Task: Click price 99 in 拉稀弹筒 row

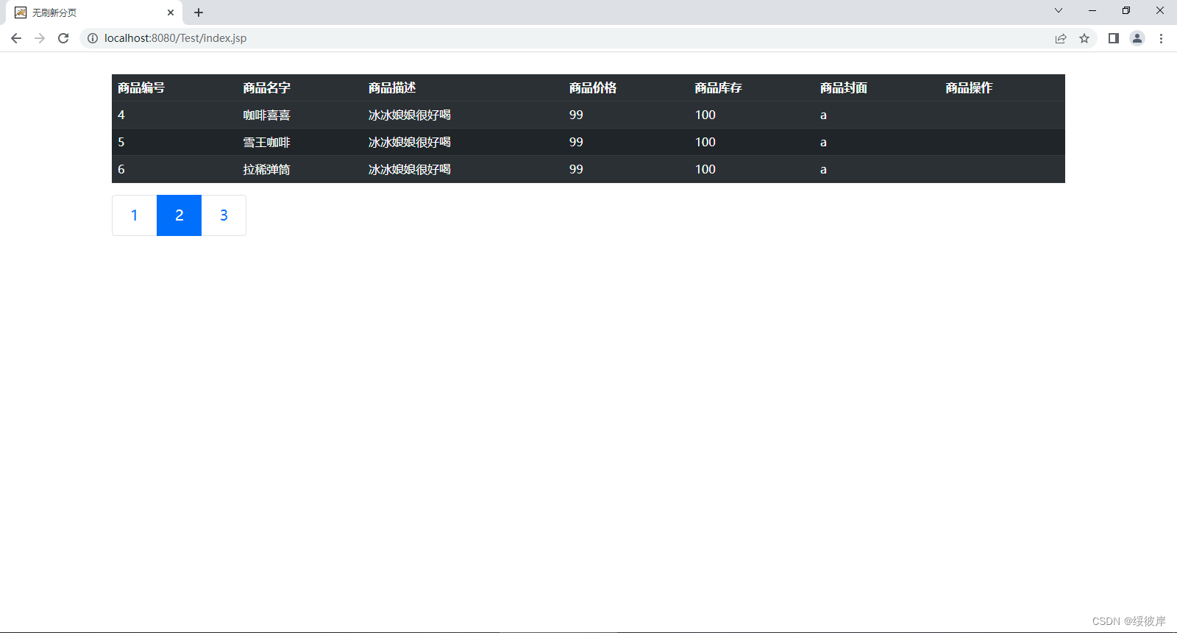Action: [x=576, y=170]
